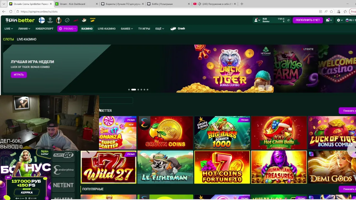Open the TV ИГРЫ menu item
Image resolution: width=356 pixels, height=200 pixels.
144,29
